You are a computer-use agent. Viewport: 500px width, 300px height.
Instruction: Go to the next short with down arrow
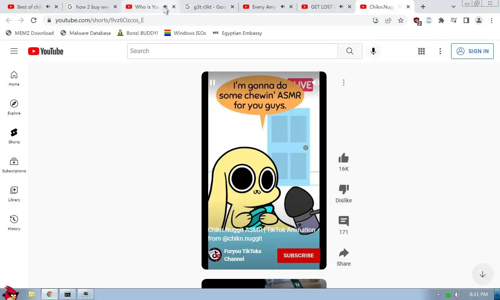tap(482, 274)
